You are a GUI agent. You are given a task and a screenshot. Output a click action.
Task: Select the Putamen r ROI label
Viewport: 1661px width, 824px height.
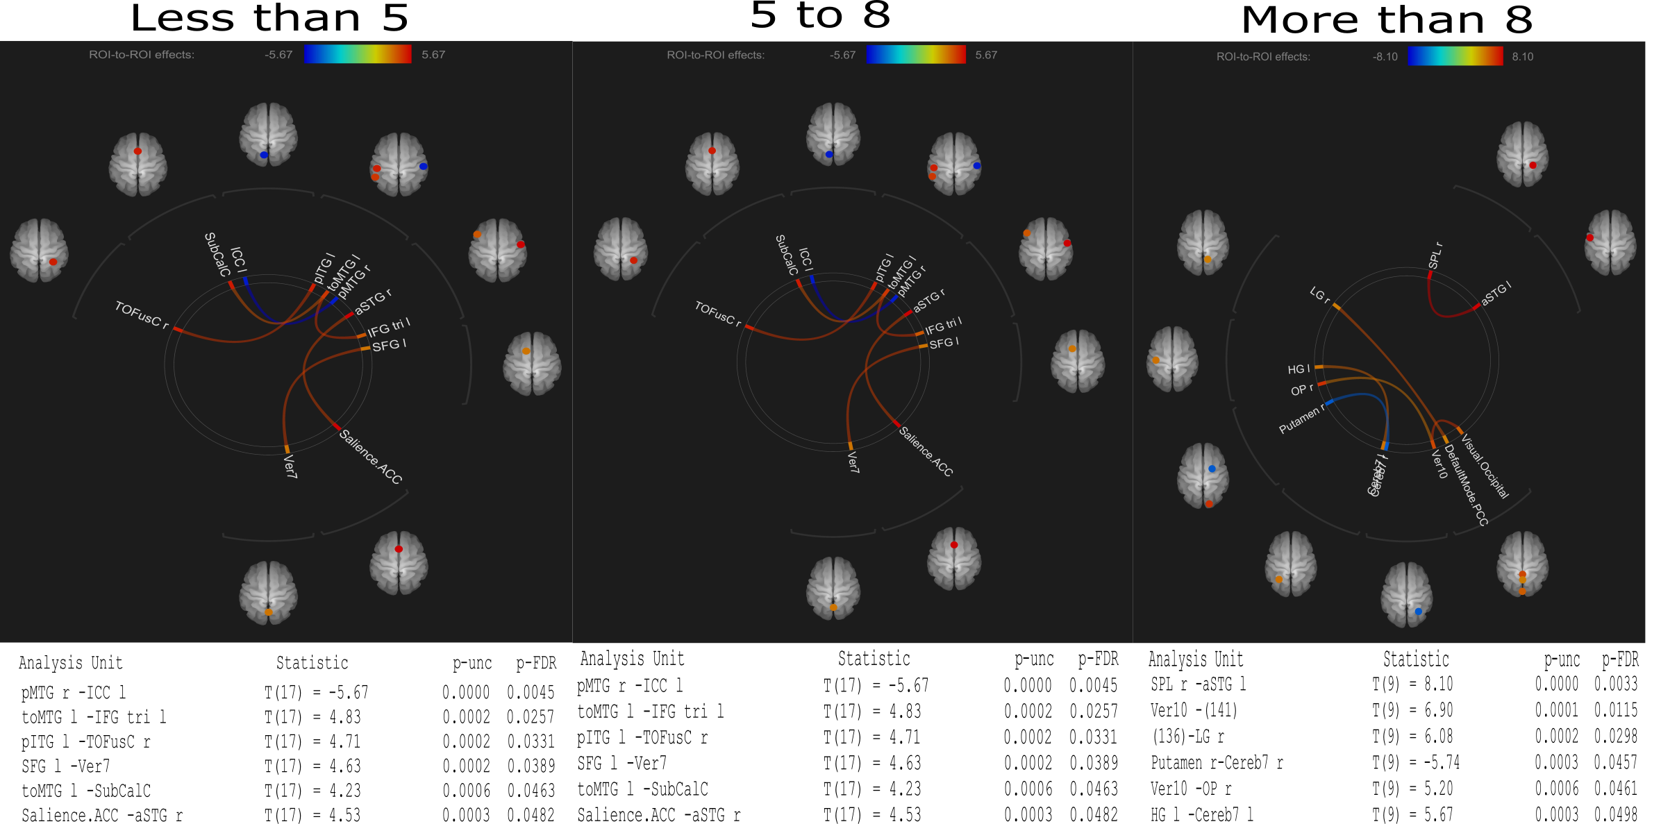[1301, 420]
